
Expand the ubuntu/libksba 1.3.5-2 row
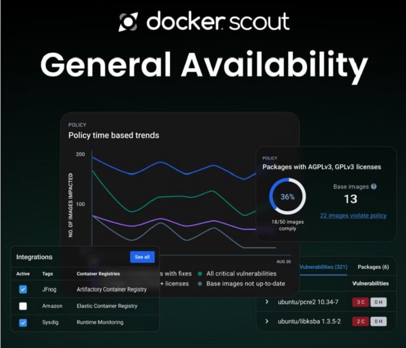(x=267, y=321)
